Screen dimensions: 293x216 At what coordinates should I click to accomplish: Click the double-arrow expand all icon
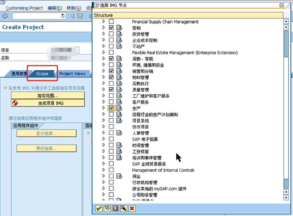tap(107, 208)
